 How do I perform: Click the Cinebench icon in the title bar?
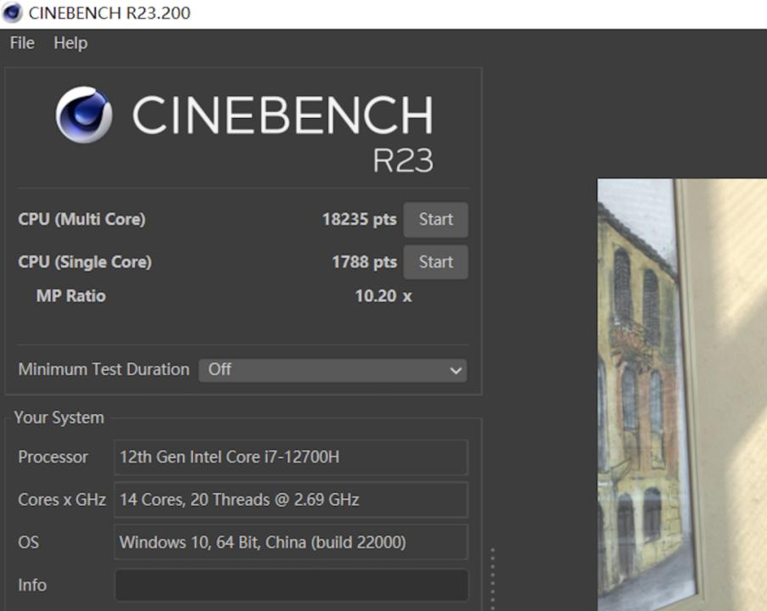coord(12,13)
